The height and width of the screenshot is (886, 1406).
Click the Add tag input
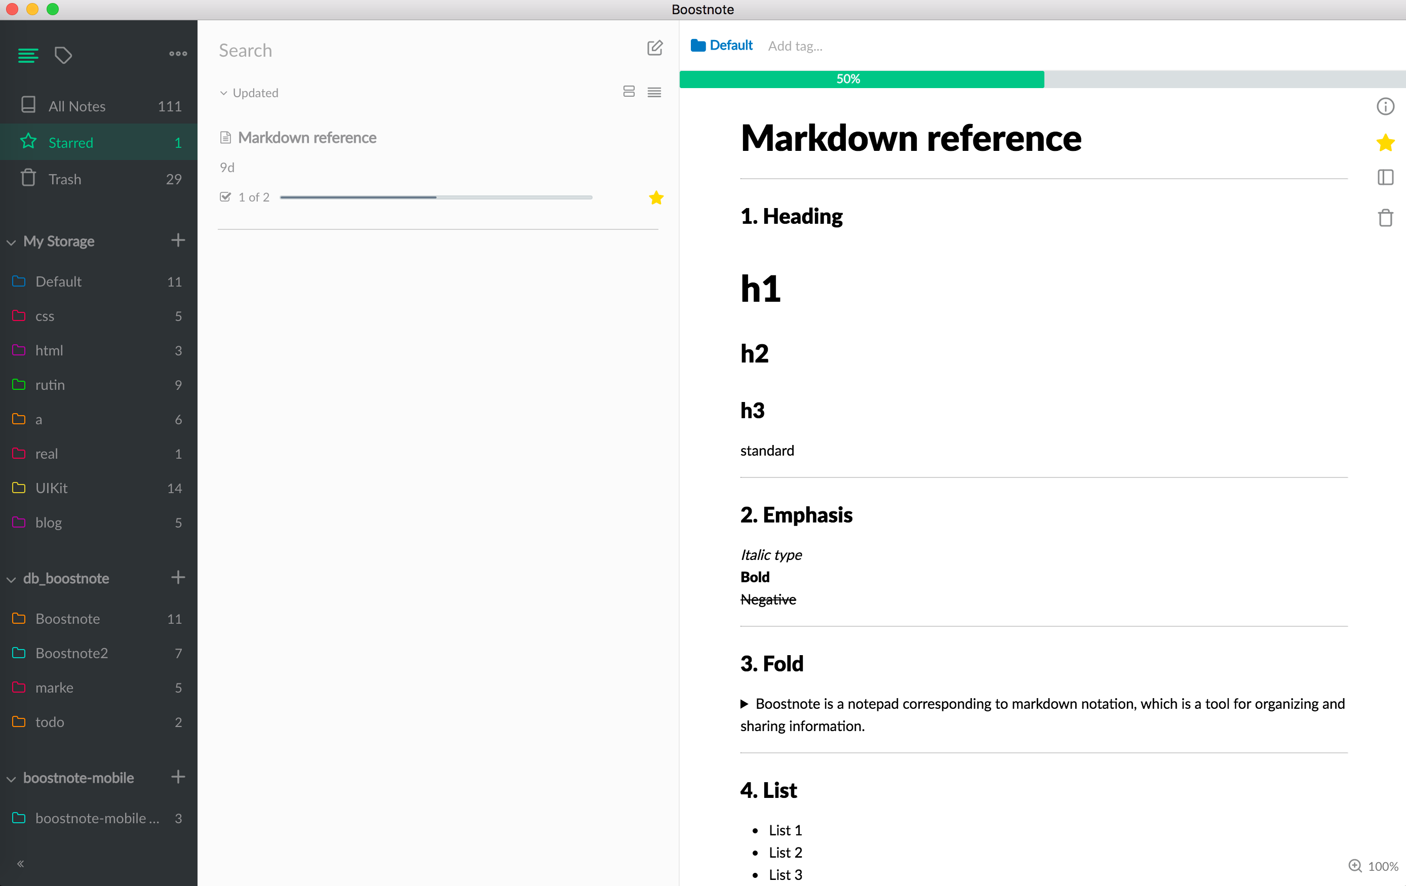tap(795, 46)
